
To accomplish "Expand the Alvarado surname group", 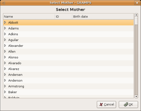I will point(5,63).
